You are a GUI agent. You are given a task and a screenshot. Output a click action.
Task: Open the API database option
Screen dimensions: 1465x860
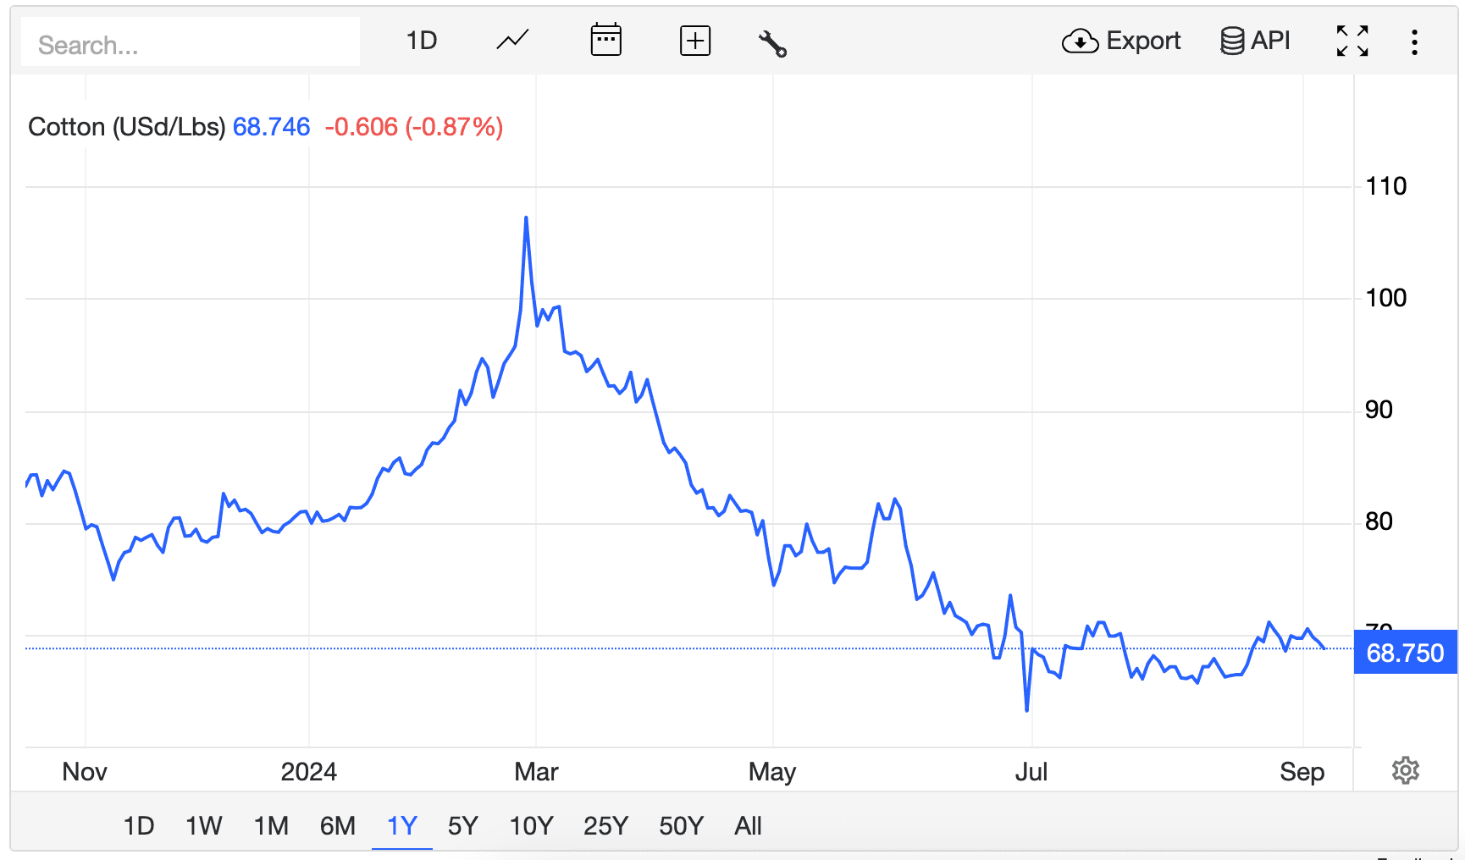[x=1255, y=41]
